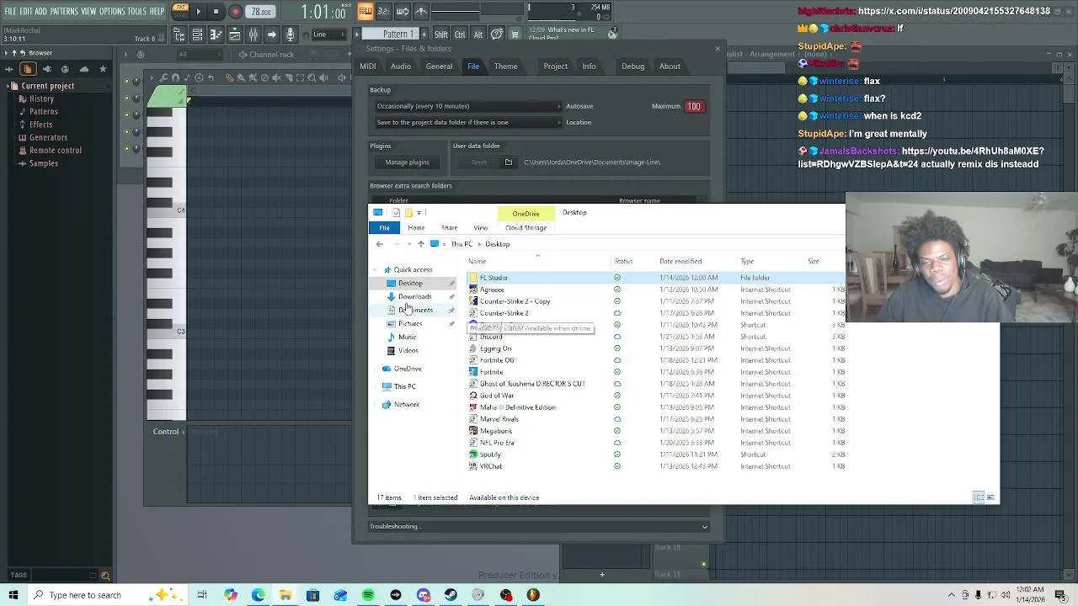
Task: Select Music in Explorer sidebar
Action: (x=407, y=338)
